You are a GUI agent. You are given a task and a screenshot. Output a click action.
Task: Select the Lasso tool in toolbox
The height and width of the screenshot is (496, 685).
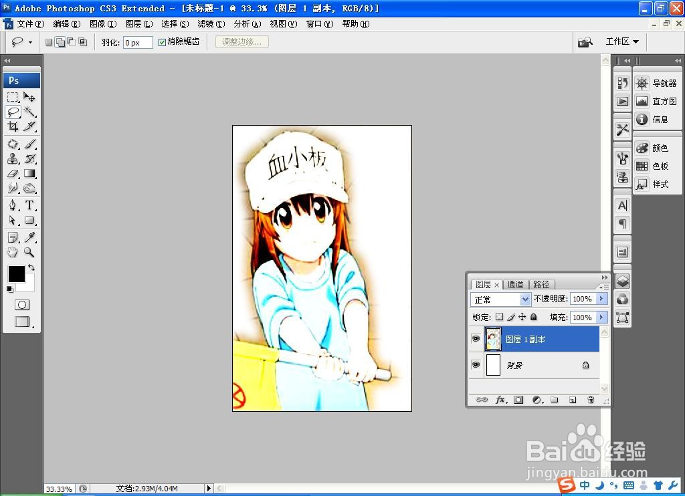coord(13,112)
